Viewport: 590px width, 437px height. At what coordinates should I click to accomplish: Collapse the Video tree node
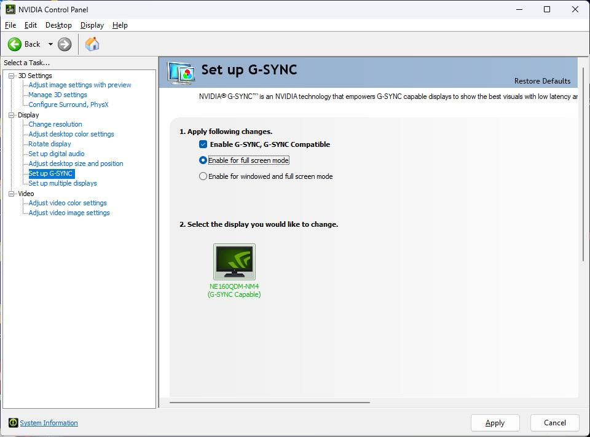11,194
